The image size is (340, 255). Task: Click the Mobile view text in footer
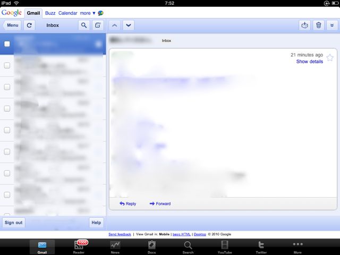click(164, 234)
